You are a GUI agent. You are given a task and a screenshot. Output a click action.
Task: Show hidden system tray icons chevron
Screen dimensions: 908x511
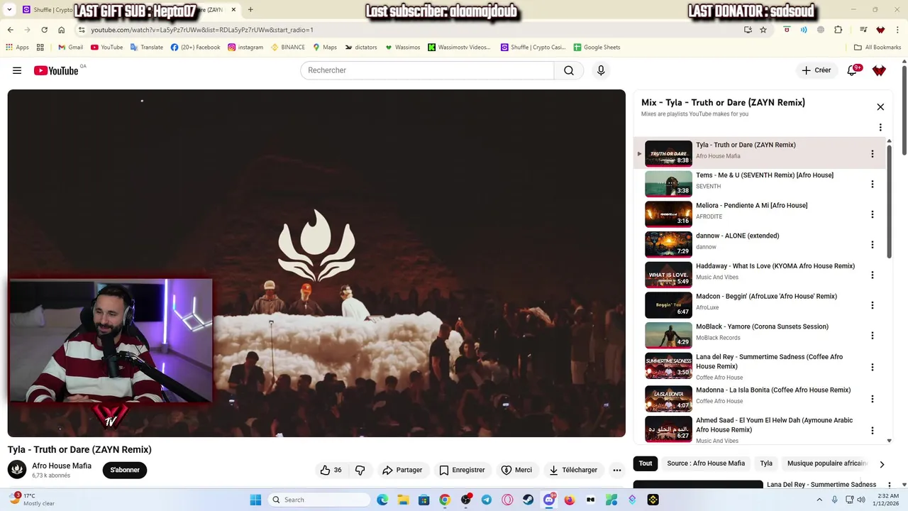818,500
